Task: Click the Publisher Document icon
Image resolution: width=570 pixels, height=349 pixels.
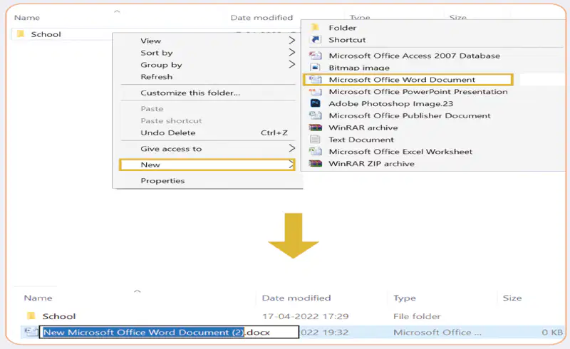Action: point(315,115)
